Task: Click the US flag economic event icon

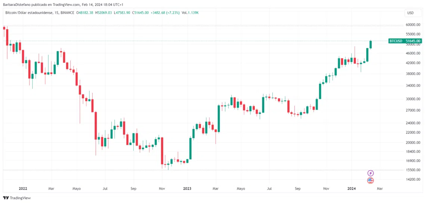Action: 371,180
